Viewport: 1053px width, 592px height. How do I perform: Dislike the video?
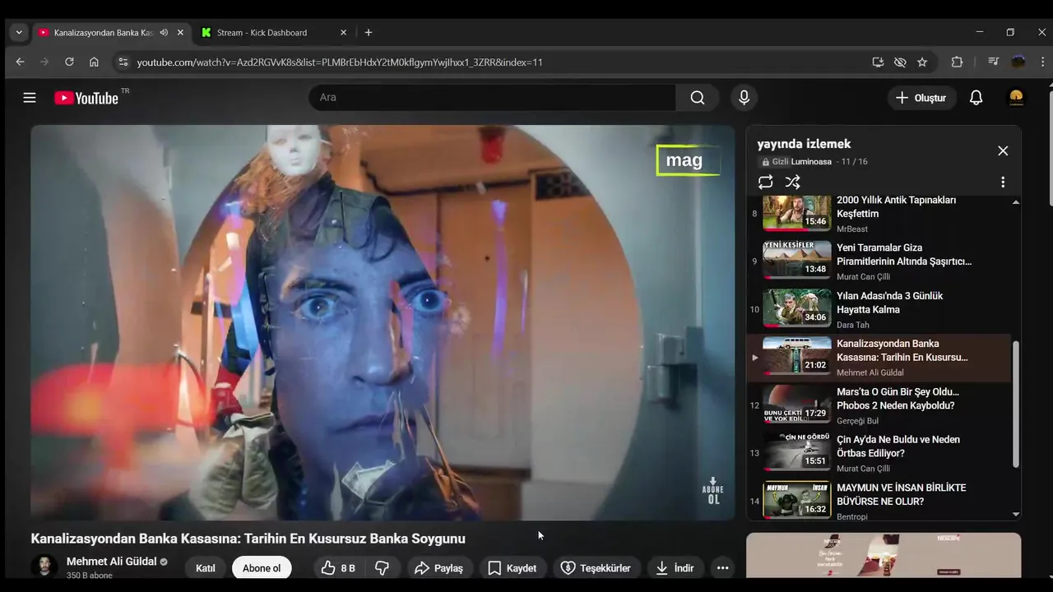pos(382,568)
